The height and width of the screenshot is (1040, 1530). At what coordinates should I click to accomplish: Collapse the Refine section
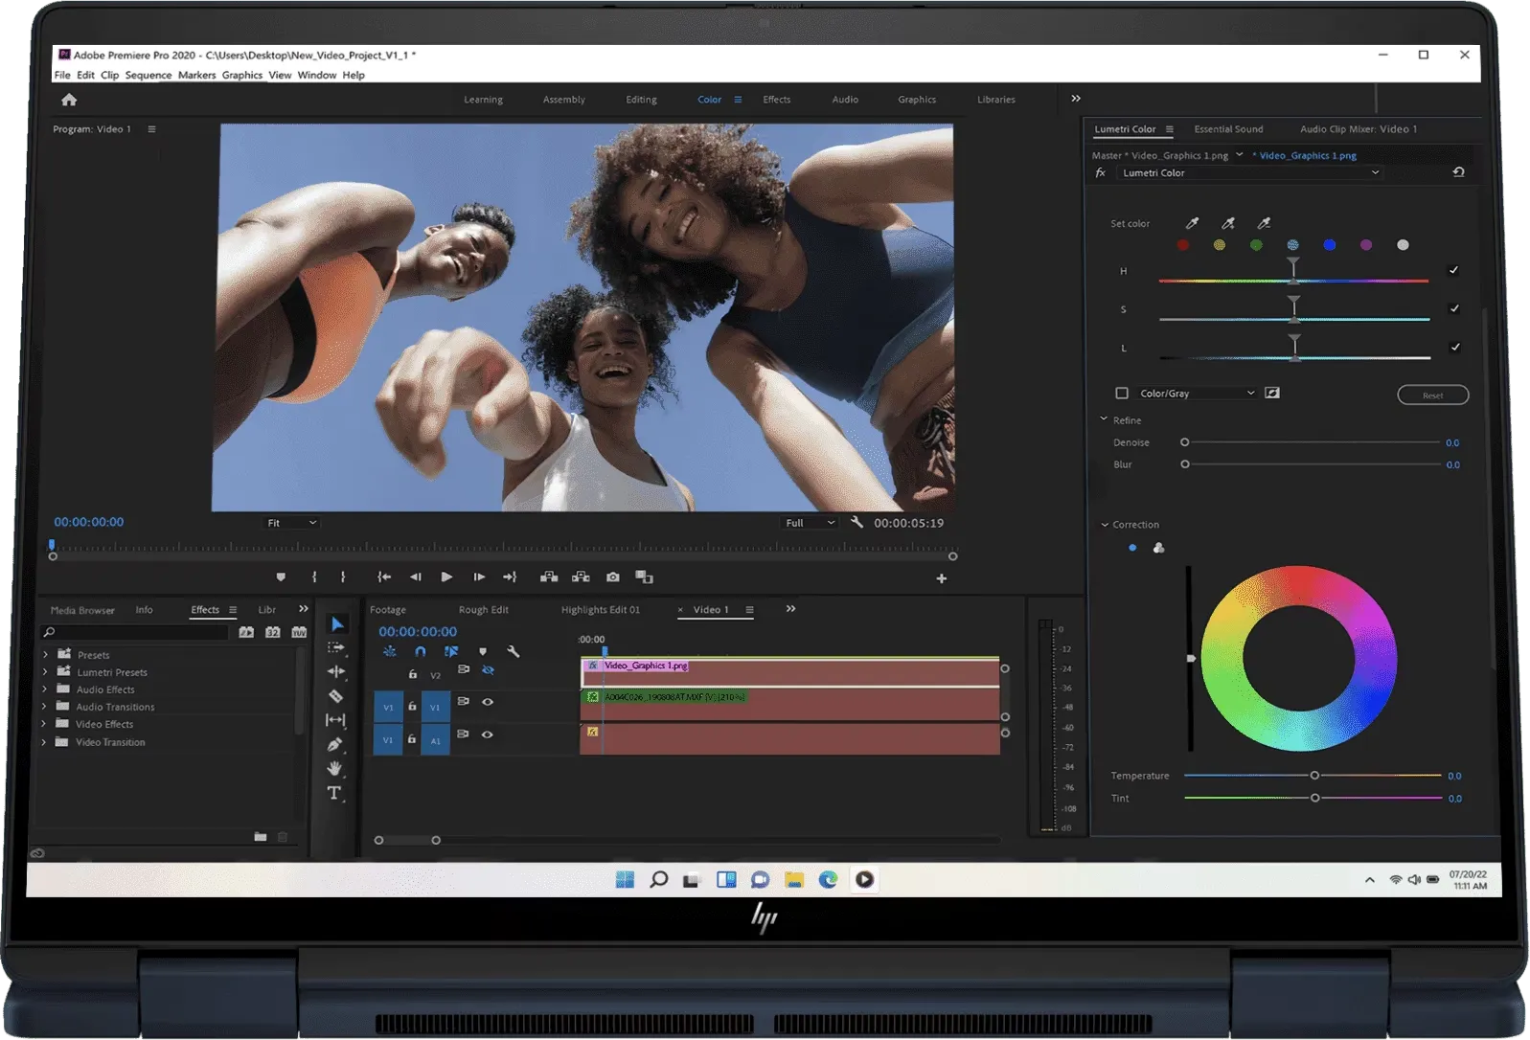(x=1104, y=420)
